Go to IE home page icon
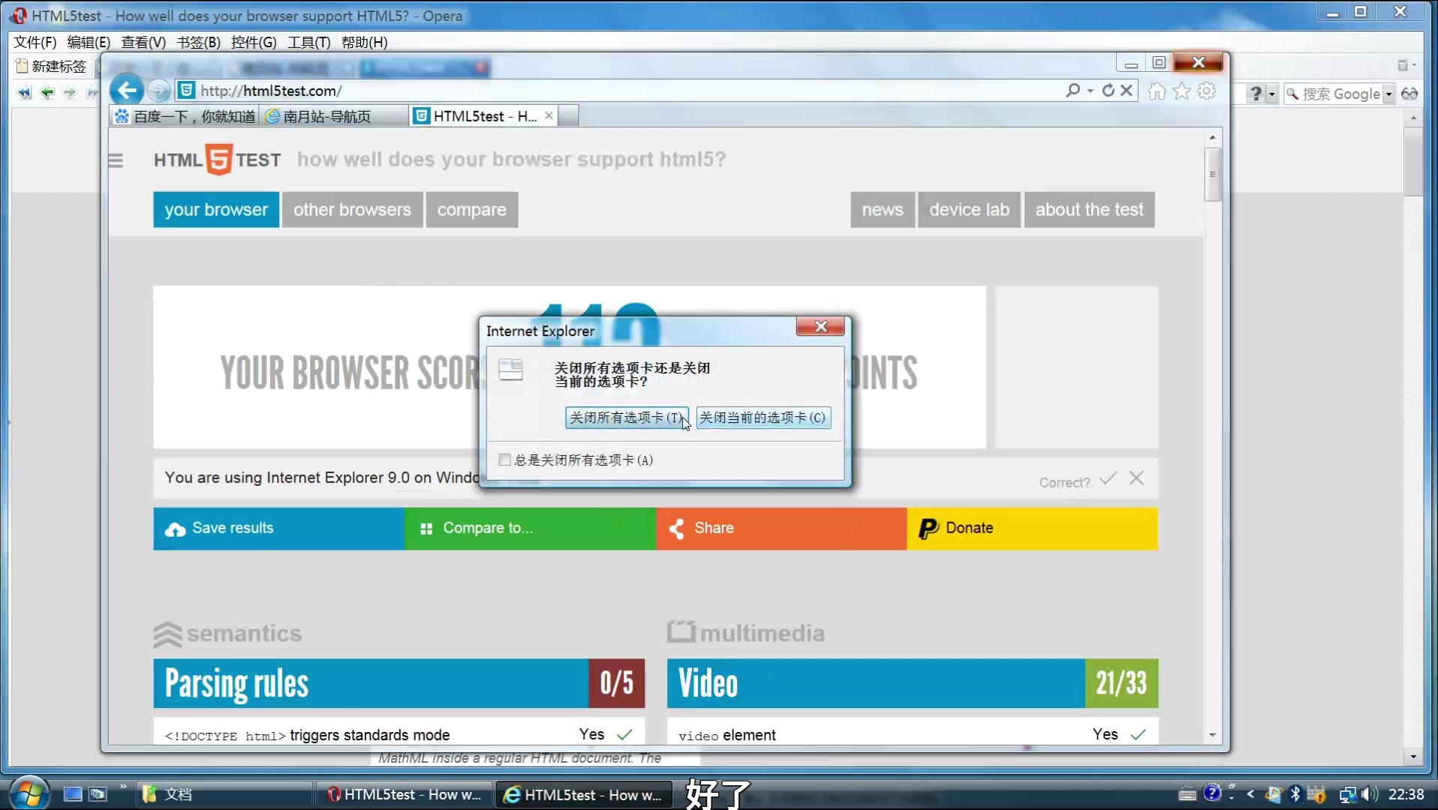 [1157, 91]
